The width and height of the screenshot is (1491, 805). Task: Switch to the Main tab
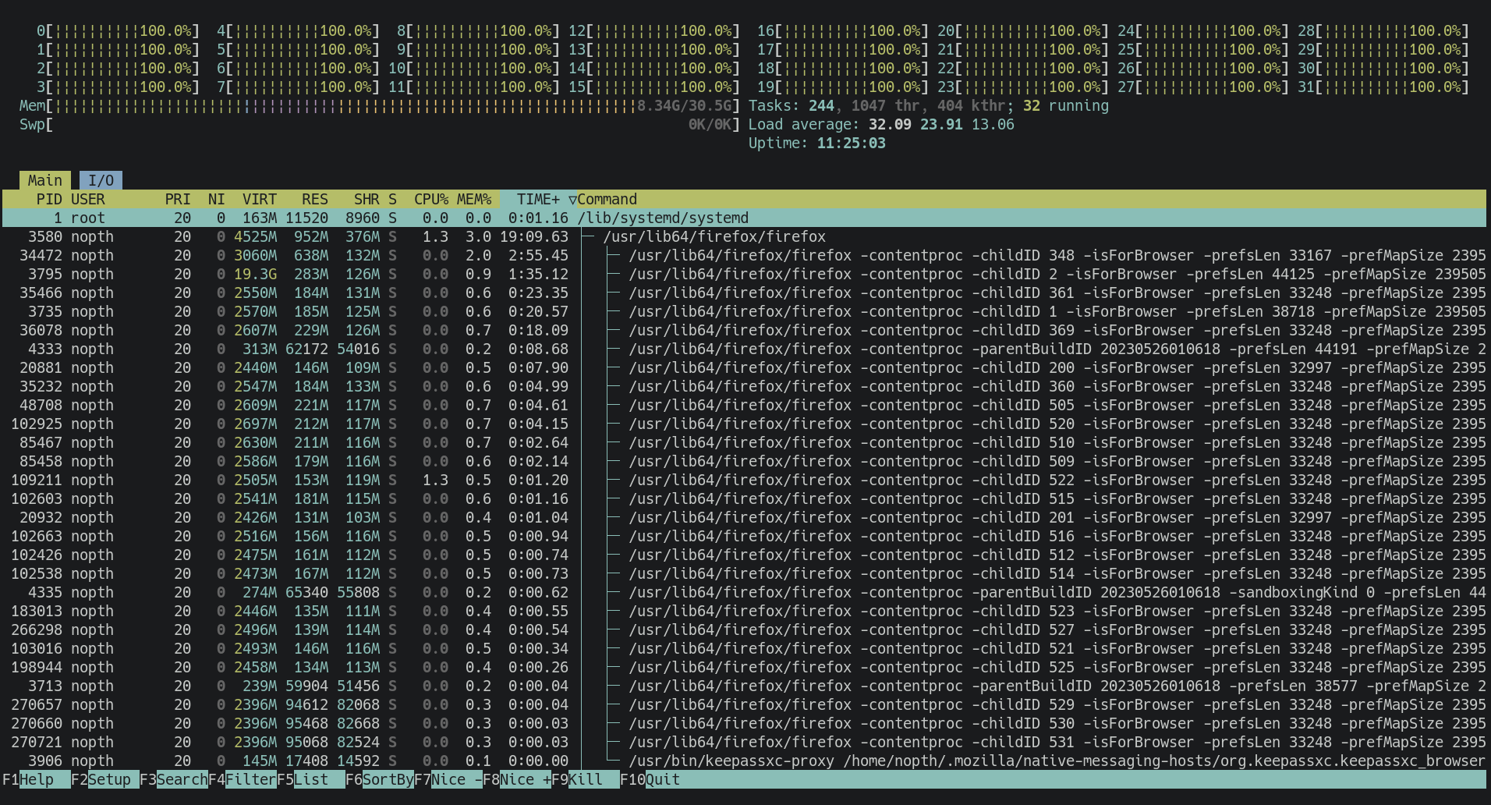[45, 180]
